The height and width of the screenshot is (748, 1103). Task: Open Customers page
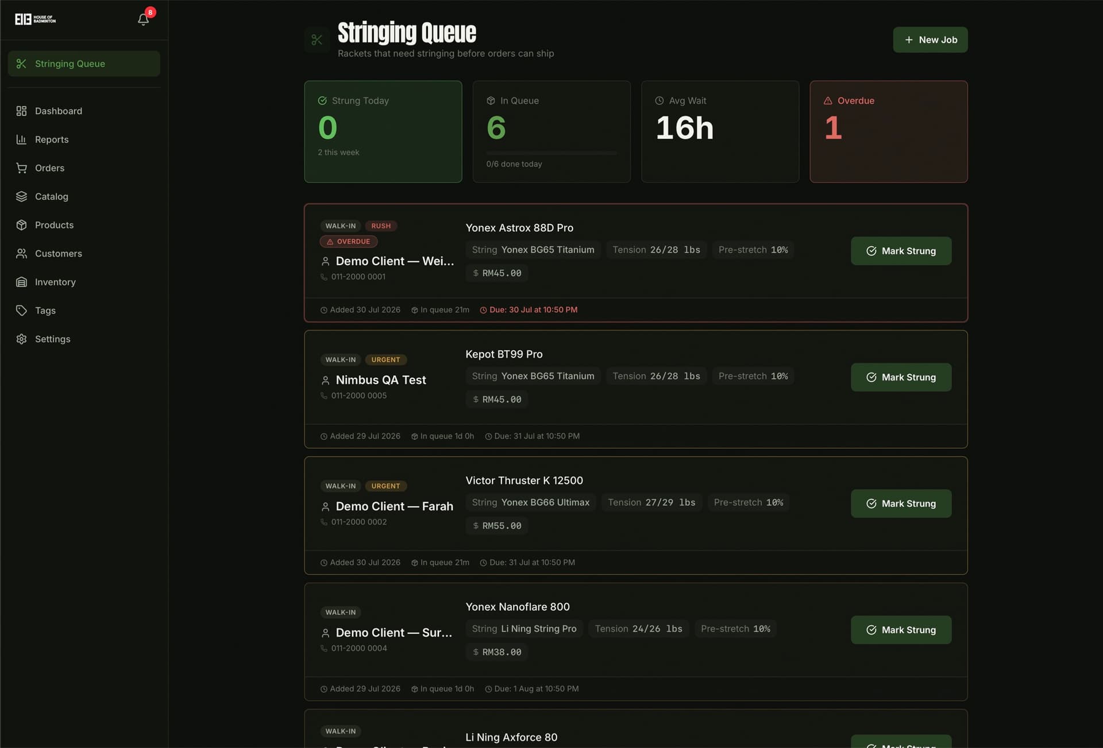[x=84, y=253]
